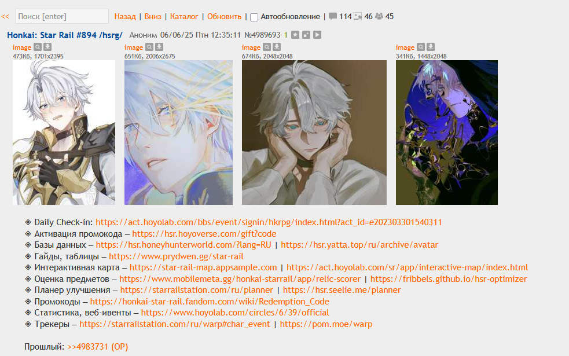Click post number №4989693
The width and height of the screenshot is (569, 356).
click(262, 35)
